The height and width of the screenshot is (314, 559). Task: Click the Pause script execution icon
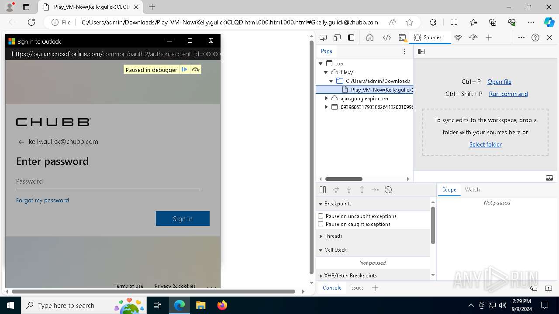323,190
